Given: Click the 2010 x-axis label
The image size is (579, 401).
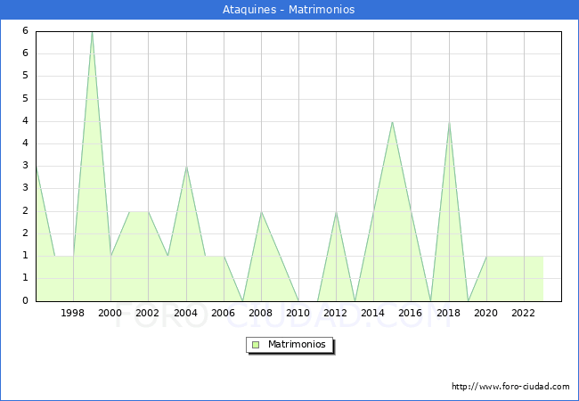Looking at the screenshot, I should click(x=298, y=313).
